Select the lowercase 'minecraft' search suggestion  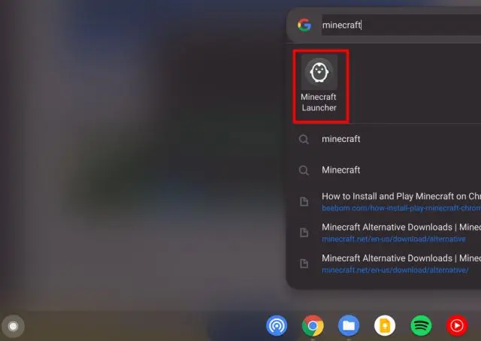coord(341,139)
